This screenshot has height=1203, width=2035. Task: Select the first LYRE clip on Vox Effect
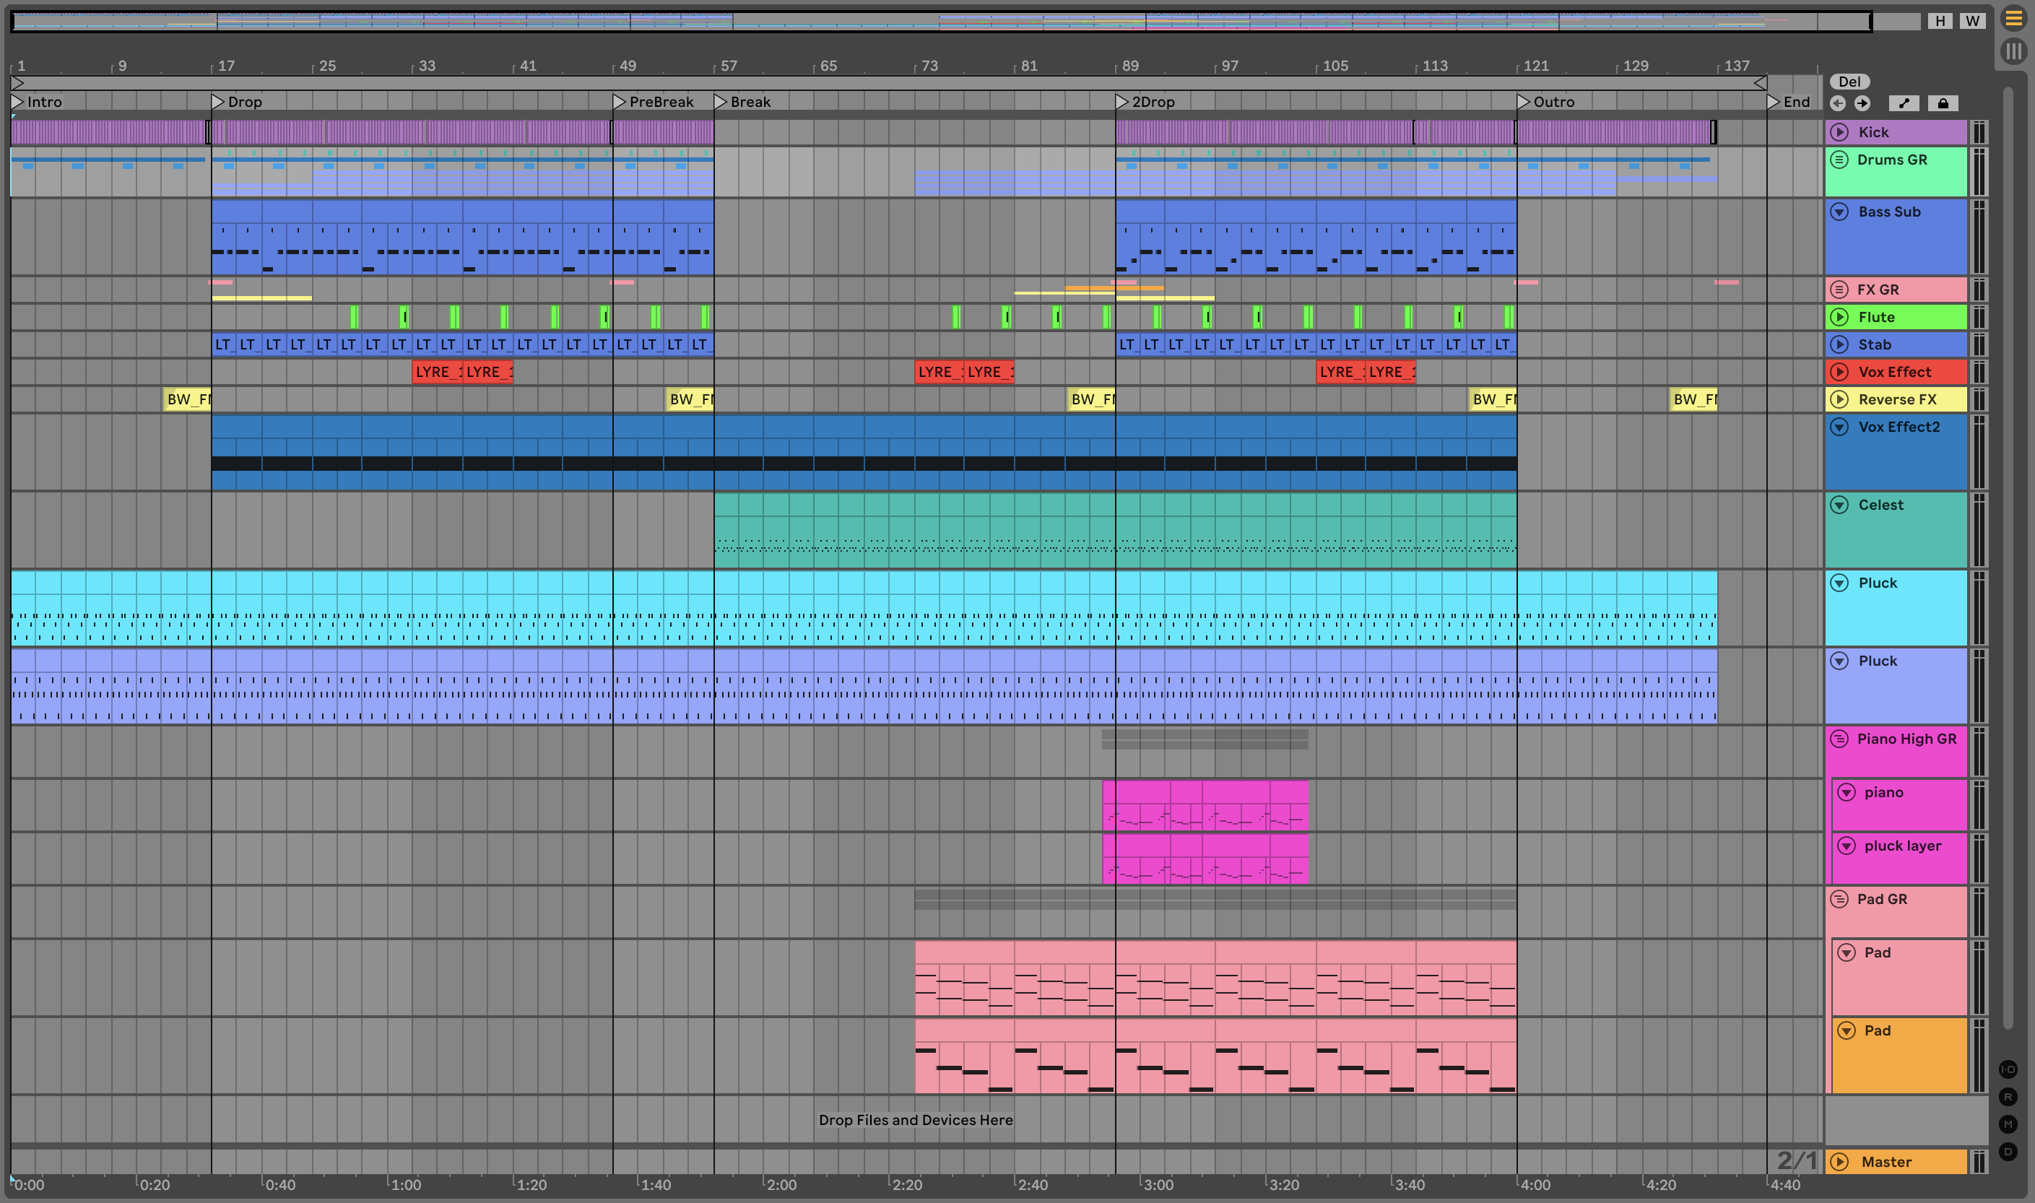click(x=436, y=372)
